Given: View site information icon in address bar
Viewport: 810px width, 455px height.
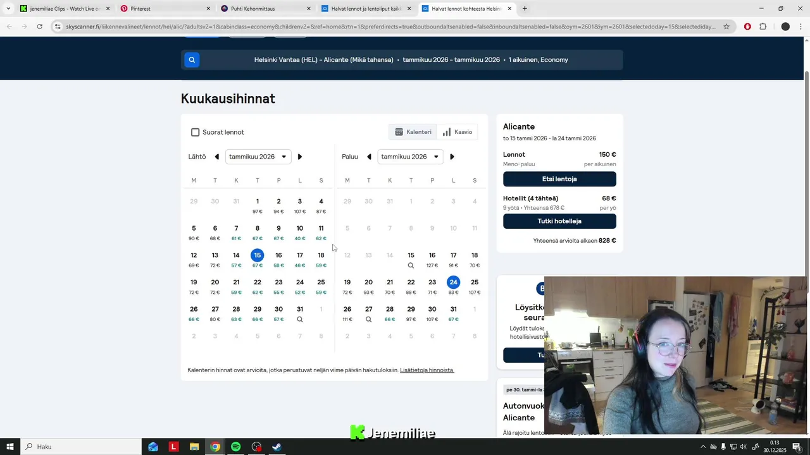Looking at the screenshot, I should (x=58, y=27).
